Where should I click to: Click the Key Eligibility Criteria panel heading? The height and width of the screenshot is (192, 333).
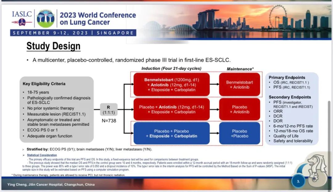44,84
